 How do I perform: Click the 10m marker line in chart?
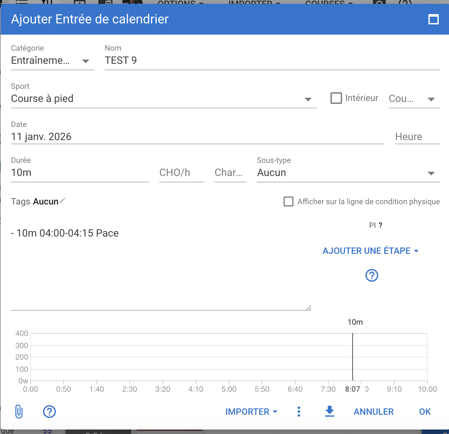pos(353,356)
